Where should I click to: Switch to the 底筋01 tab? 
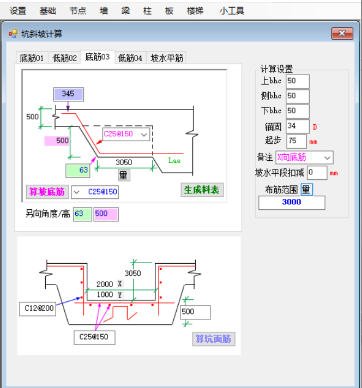[x=32, y=58]
